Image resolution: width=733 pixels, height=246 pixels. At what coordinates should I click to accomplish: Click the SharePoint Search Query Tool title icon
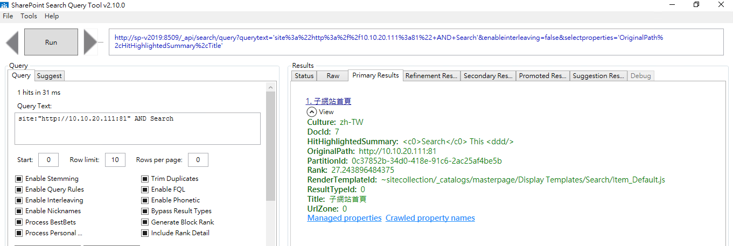tap(4, 5)
